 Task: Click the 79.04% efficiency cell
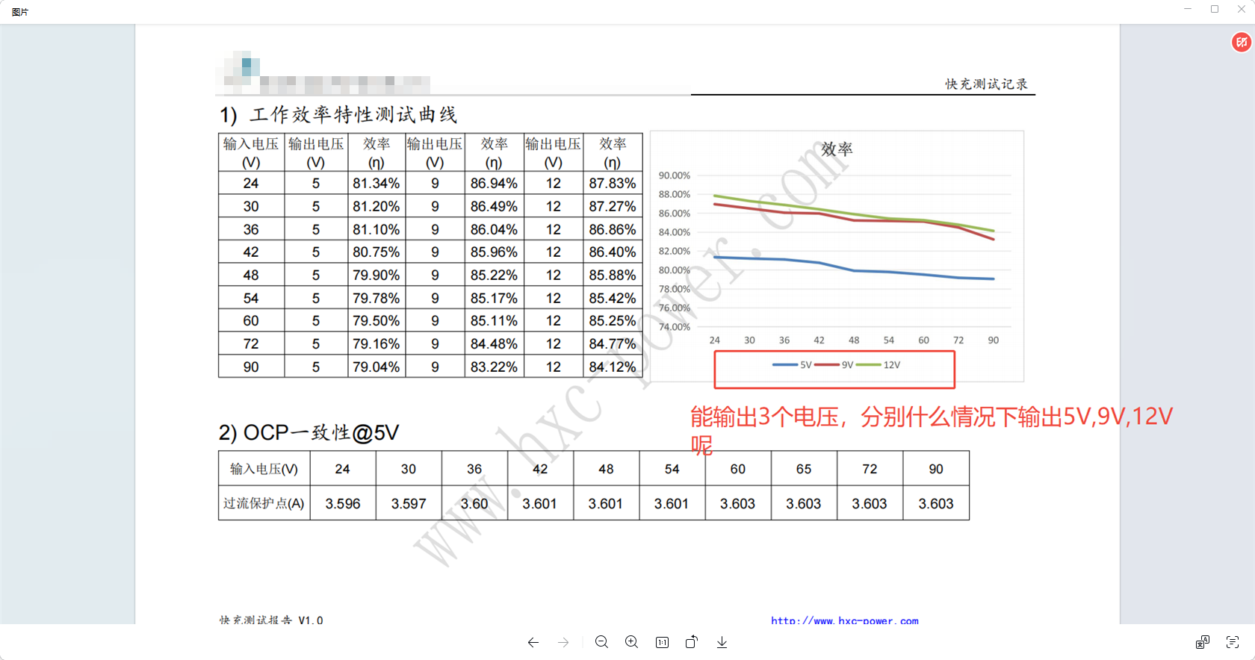click(376, 367)
